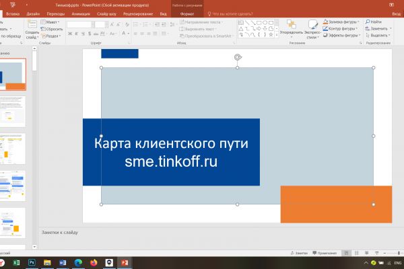
Task: Expand the Макет layout dropdown
Action: click(50, 22)
